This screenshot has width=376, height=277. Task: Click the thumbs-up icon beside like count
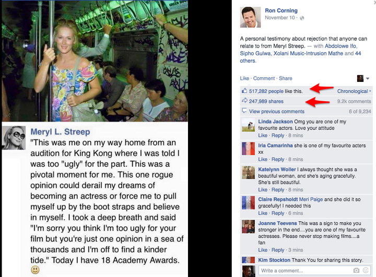click(x=244, y=91)
